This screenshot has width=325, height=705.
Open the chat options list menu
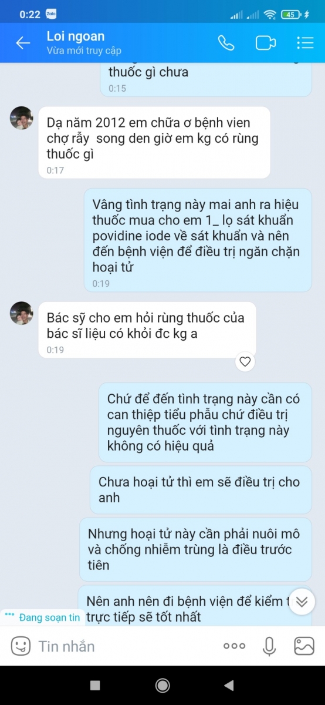pos(305,43)
